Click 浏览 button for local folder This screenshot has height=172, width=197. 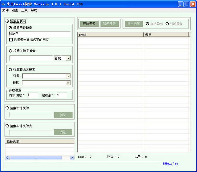[63, 132]
